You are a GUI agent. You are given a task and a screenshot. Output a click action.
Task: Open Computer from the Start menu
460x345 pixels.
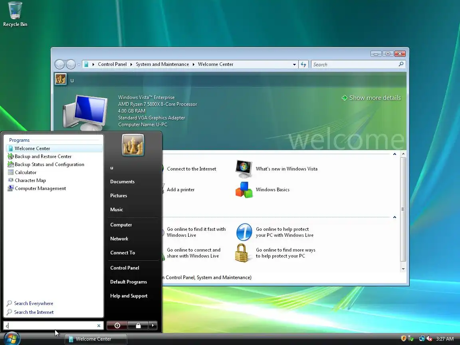[121, 225]
